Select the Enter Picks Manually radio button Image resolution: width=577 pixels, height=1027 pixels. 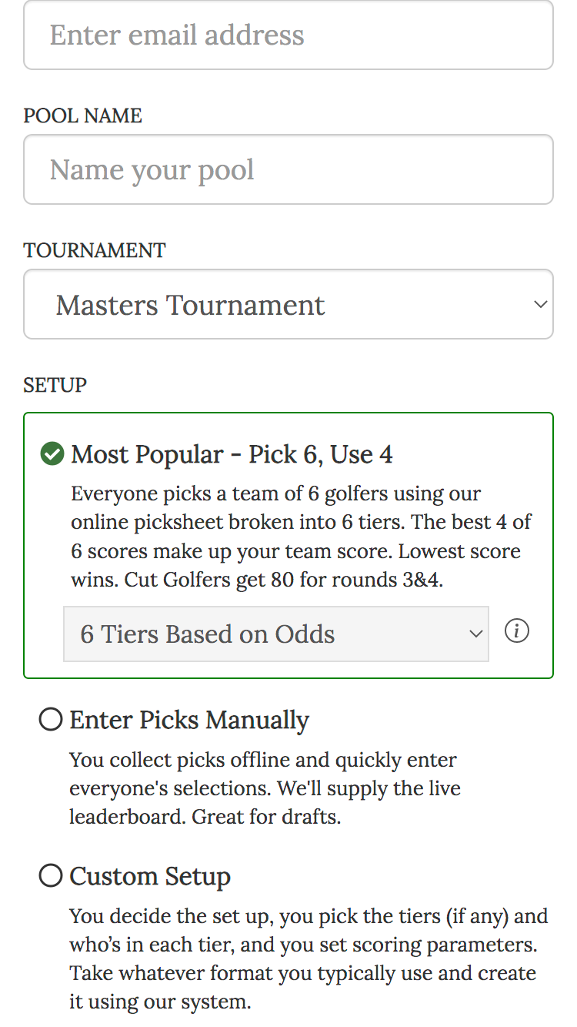(x=51, y=720)
